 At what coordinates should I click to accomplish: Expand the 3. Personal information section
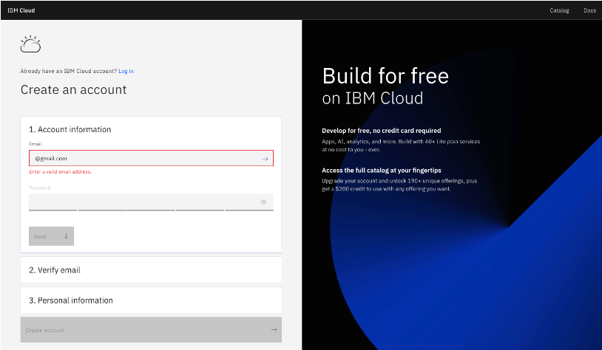[x=71, y=301]
